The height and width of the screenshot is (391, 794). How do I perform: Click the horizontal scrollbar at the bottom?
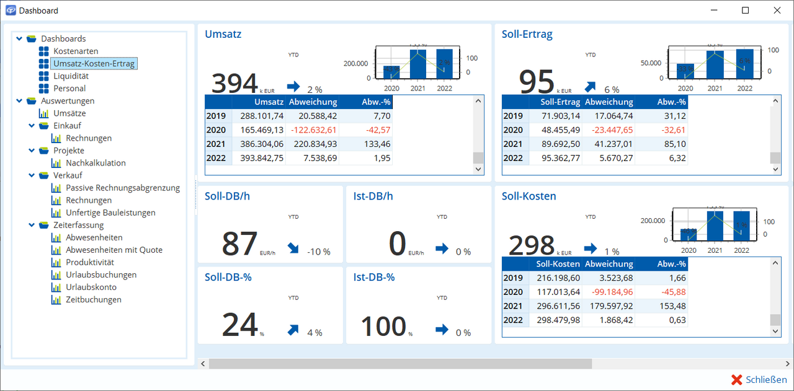(400, 364)
